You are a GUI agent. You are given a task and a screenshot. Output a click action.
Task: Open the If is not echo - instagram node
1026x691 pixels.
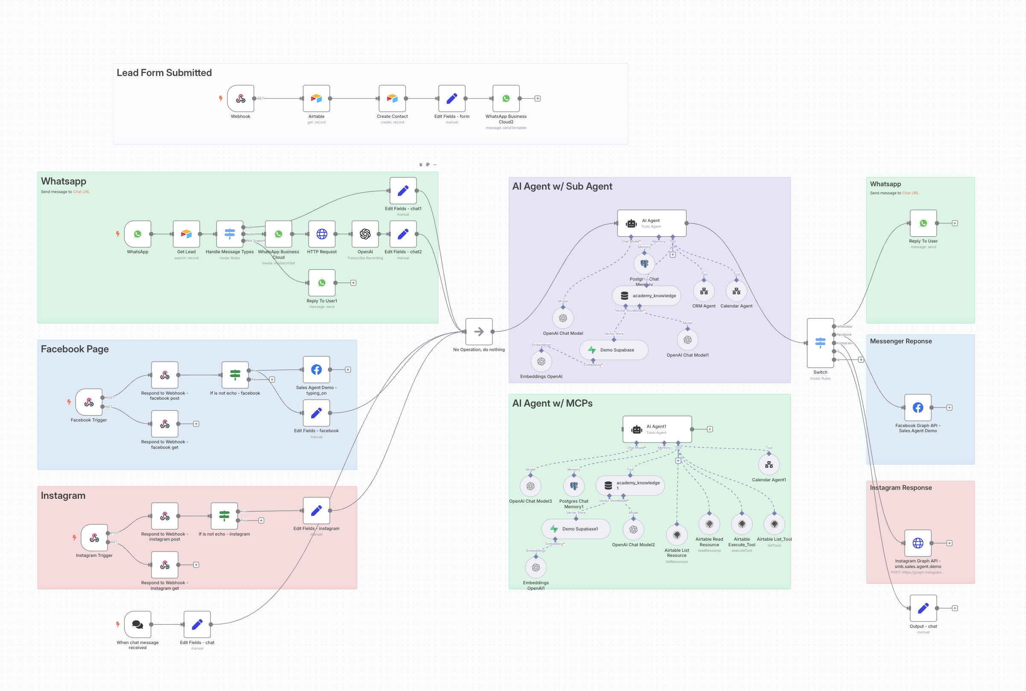pos(224,516)
